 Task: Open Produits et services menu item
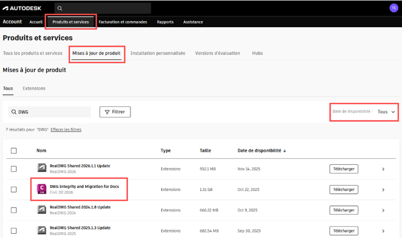(x=70, y=22)
